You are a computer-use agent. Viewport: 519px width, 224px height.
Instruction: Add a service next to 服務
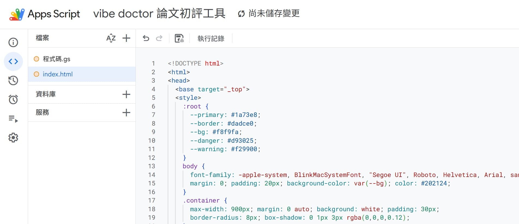pos(126,113)
